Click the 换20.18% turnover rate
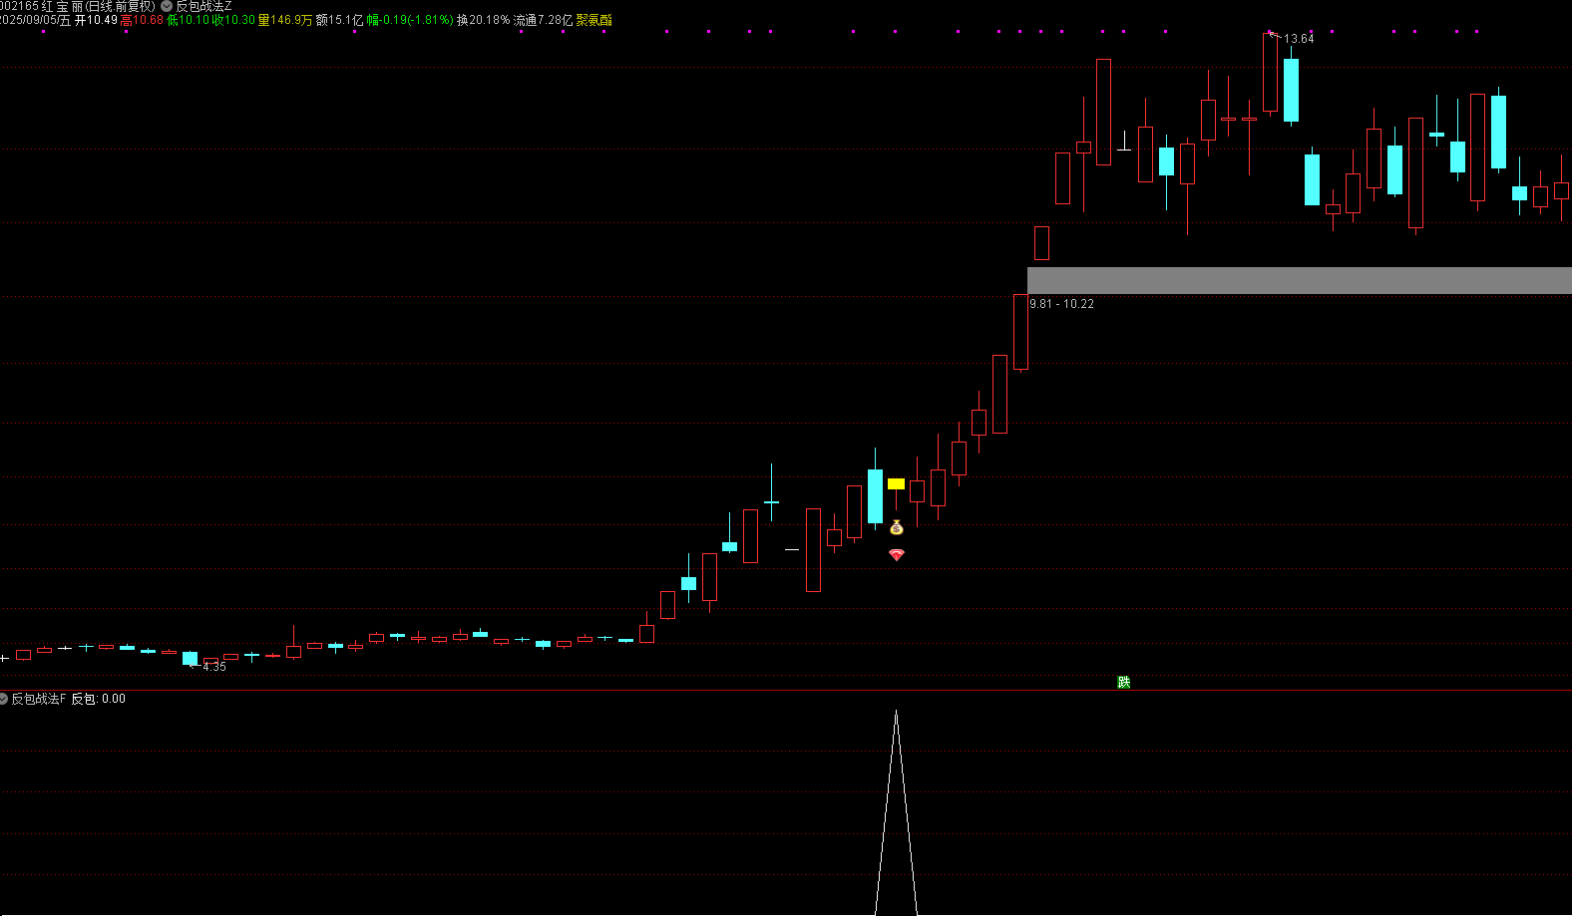The width and height of the screenshot is (1572, 916). point(483,20)
